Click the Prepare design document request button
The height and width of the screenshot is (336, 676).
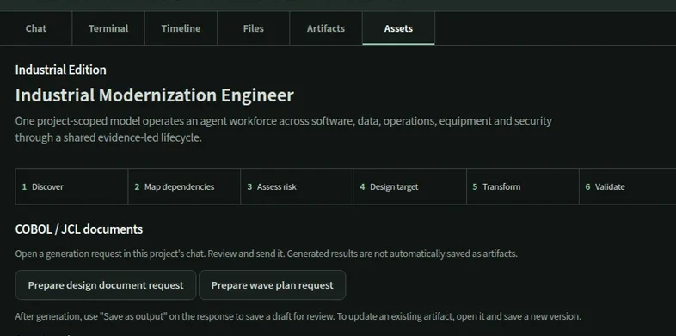106,285
